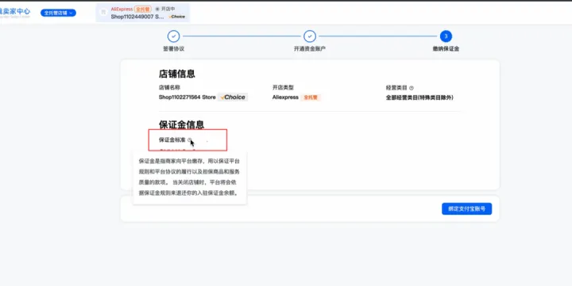Click the 签署协议 step label
The height and width of the screenshot is (286, 572).
click(x=174, y=49)
